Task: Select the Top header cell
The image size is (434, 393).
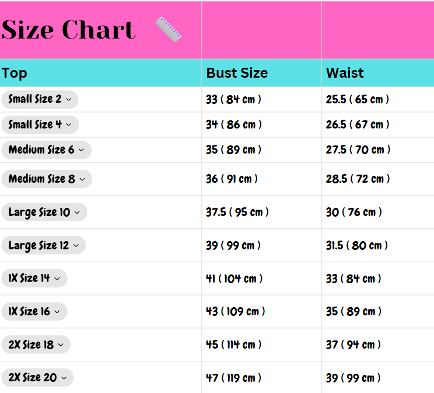Action: point(101,73)
